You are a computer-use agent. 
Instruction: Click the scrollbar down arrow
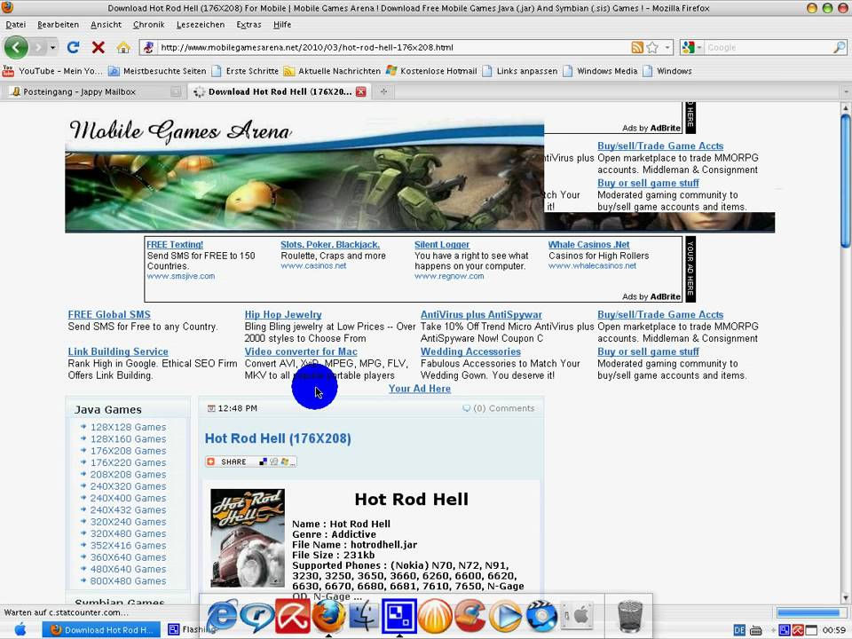846,597
